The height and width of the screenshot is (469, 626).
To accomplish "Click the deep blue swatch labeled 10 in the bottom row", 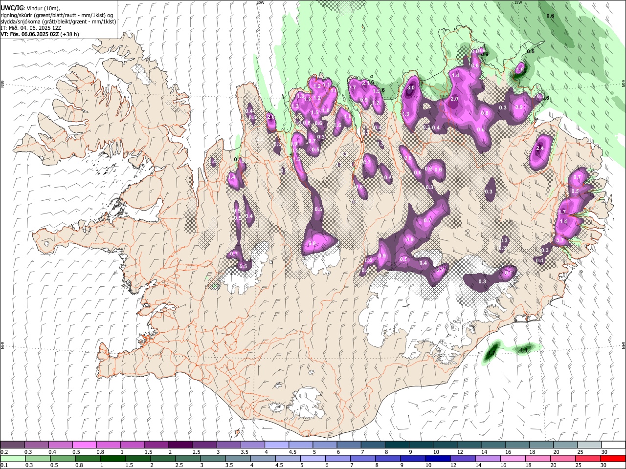I will [438, 458].
